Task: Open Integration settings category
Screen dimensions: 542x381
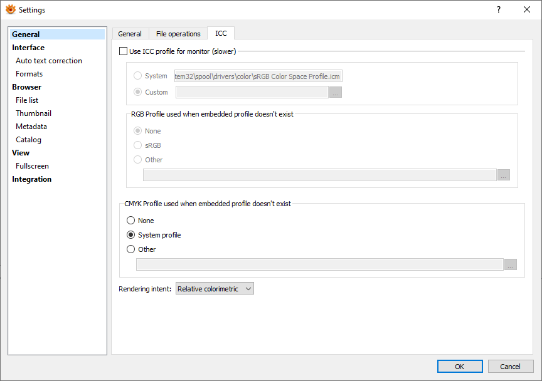Action: (32, 179)
